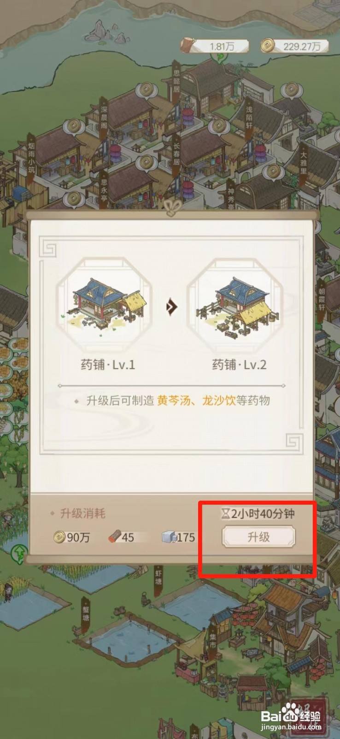Tap the 大雅里 building sign
Image resolution: width=340 pixels, height=739 pixels.
pyautogui.click(x=304, y=162)
